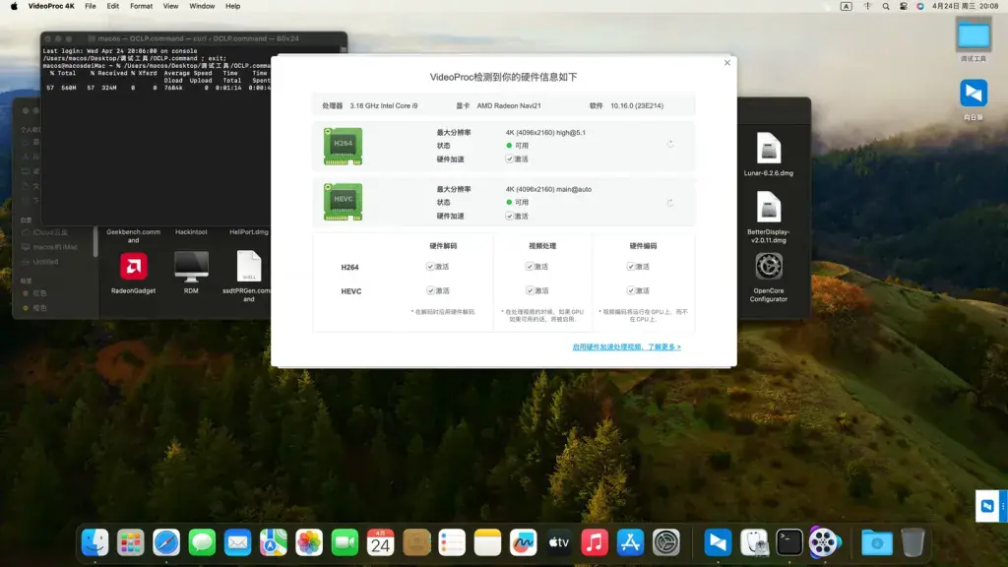The height and width of the screenshot is (567, 1008).
Task: Close the hardware info dialog
Action: click(727, 62)
